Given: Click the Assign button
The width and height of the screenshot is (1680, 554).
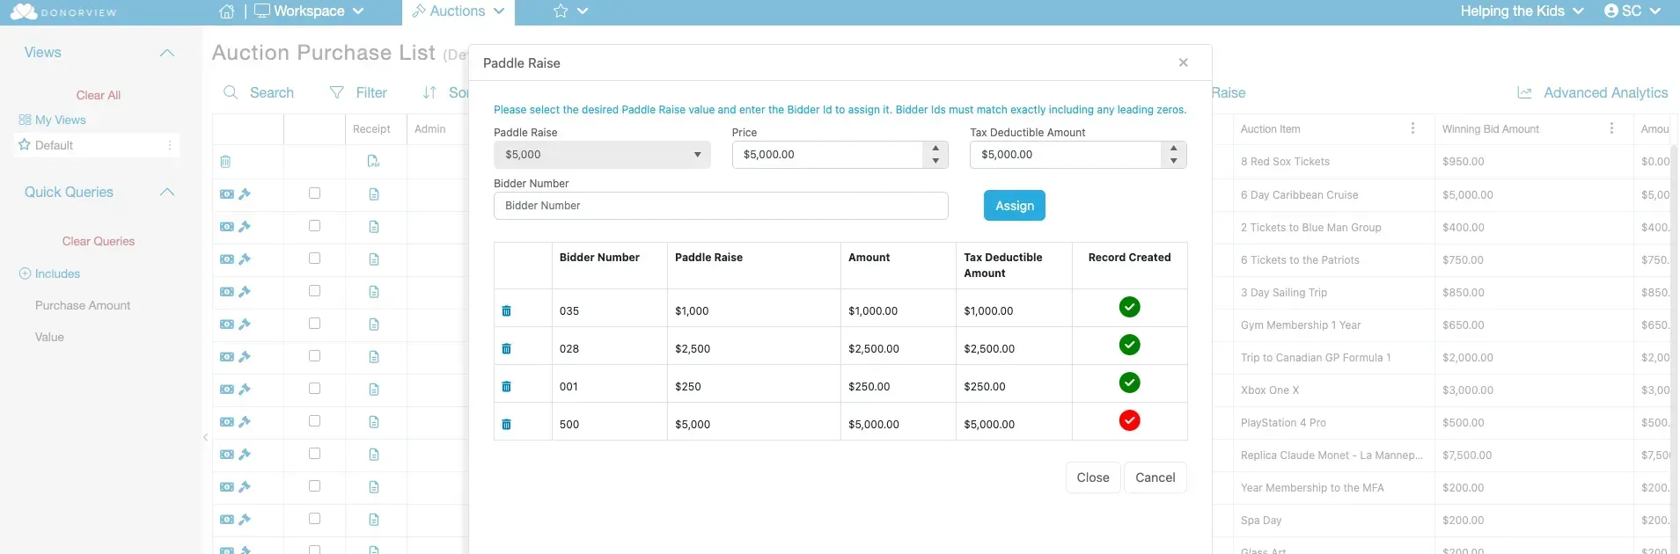Looking at the screenshot, I should [1014, 206].
